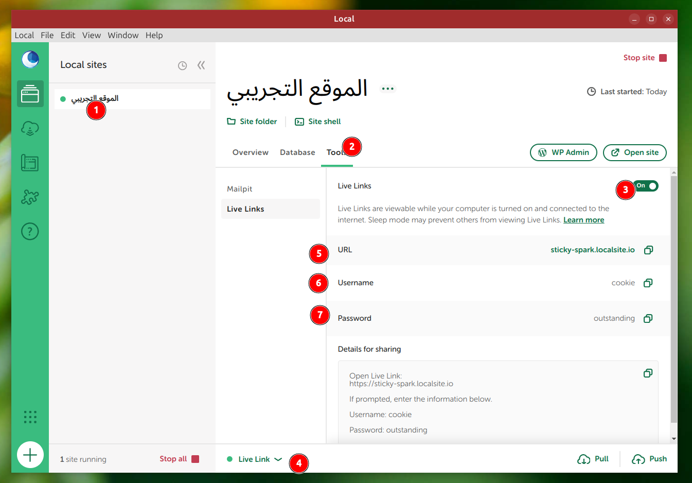Viewport: 692px width, 483px height.
Task: Open the Site folder link
Action: pos(252,122)
